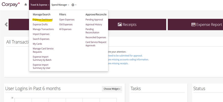This screenshot has width=223, height=102.
Task: Expand the Travel & Expense menu
Action: [x=39, y=5]
